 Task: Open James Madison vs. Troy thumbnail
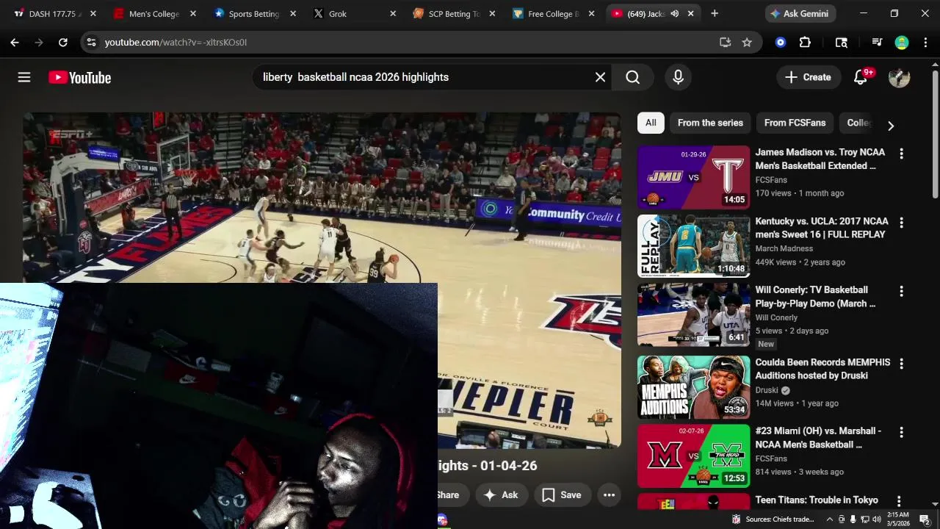[x=693, y=177]
